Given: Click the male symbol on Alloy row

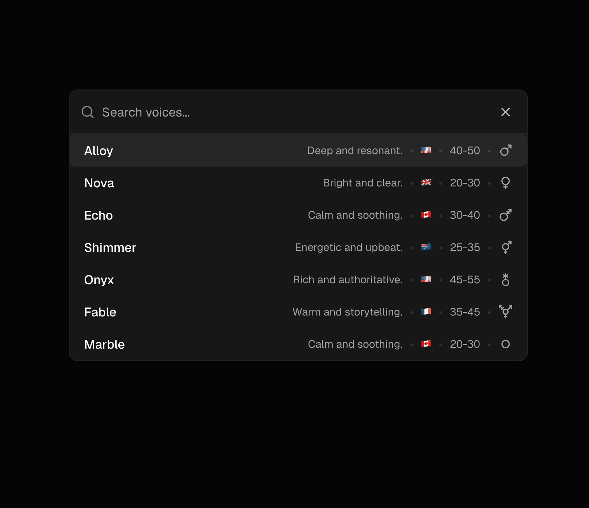Looking at the screenshot, I should (x=506, y=151).
